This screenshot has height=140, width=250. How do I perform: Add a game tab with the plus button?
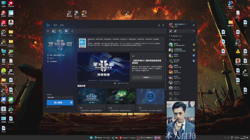click(x=72, y=31)
